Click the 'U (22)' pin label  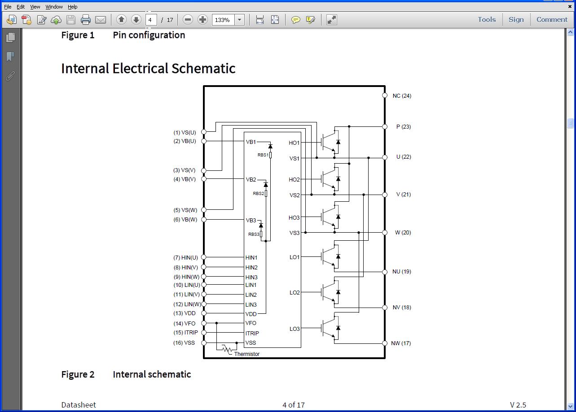click(x=404, y=157)
